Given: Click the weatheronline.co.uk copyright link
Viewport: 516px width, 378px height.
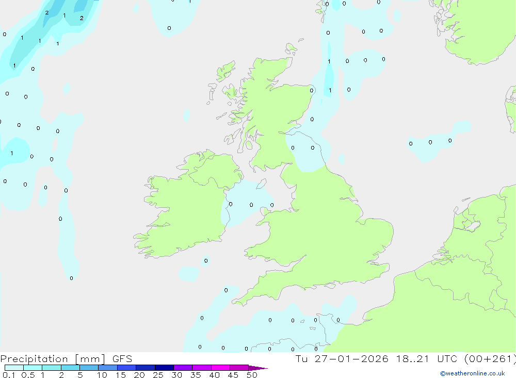Looking at the screenshot, I should [473, 373].
